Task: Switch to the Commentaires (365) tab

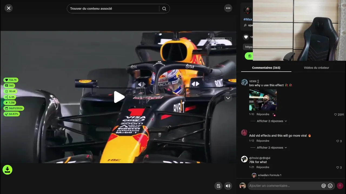Action: coord(266,68)
